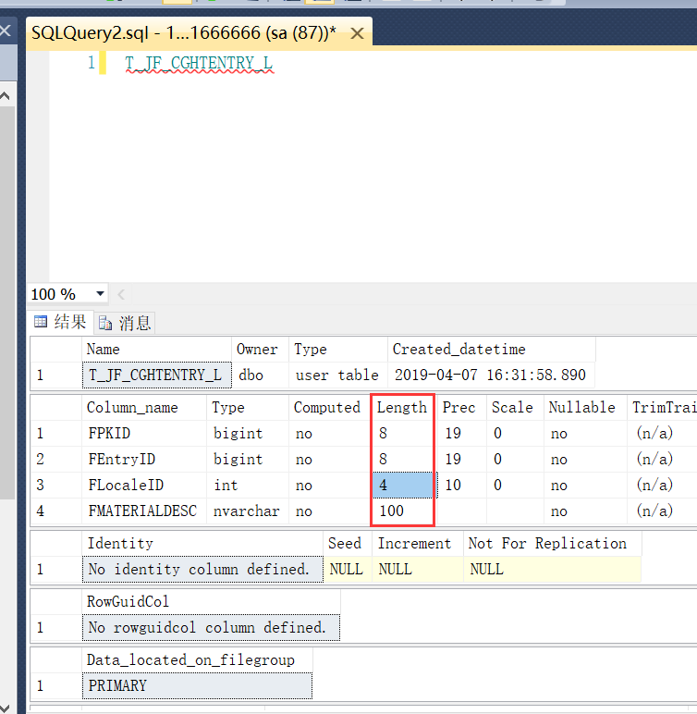
Task: Select the Name column header
Action: pyautogui.click(x=156, y=350)
